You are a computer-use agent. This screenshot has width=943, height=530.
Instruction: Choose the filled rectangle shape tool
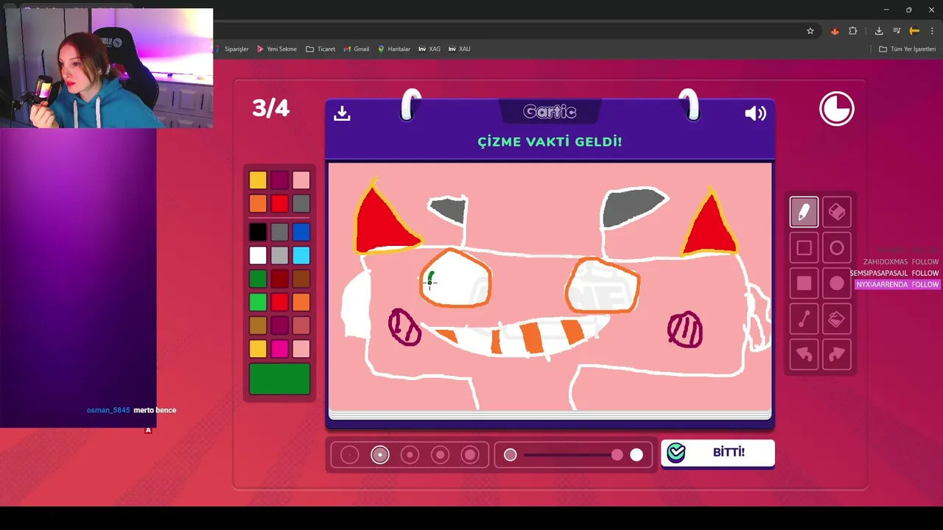point(804,283)
